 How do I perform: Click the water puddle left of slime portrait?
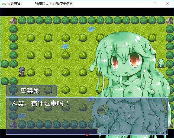click(x=65, y=46)
